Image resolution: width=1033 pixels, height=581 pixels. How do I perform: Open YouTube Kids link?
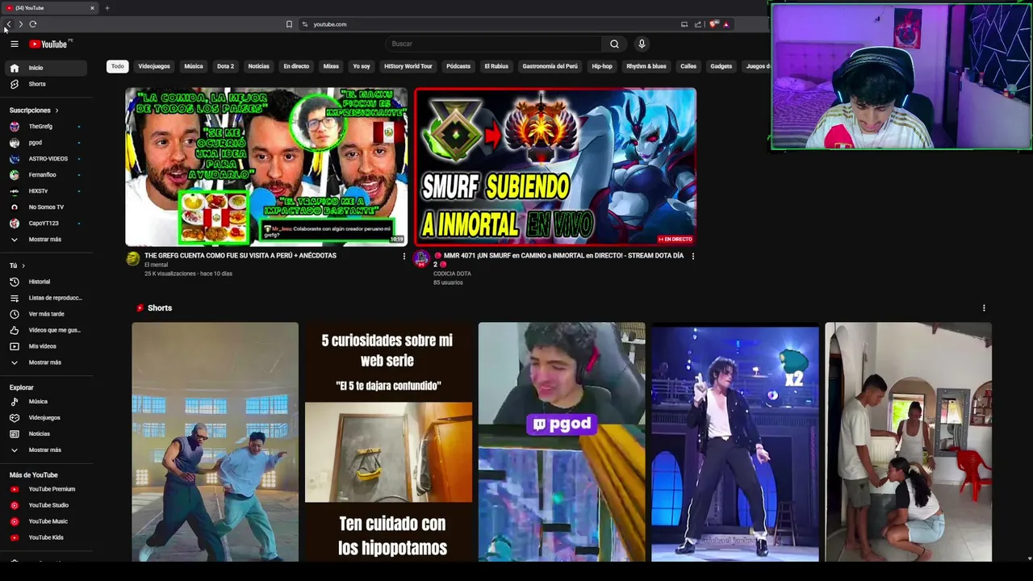[46, 537]
